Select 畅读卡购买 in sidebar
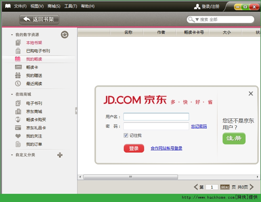The image size is (261, 202). 36,120
